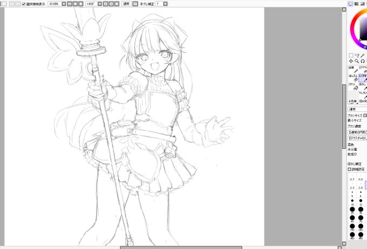Click the ぼかし筆圧 label
This screenshot has width=367, height=249.
[355, 164]
